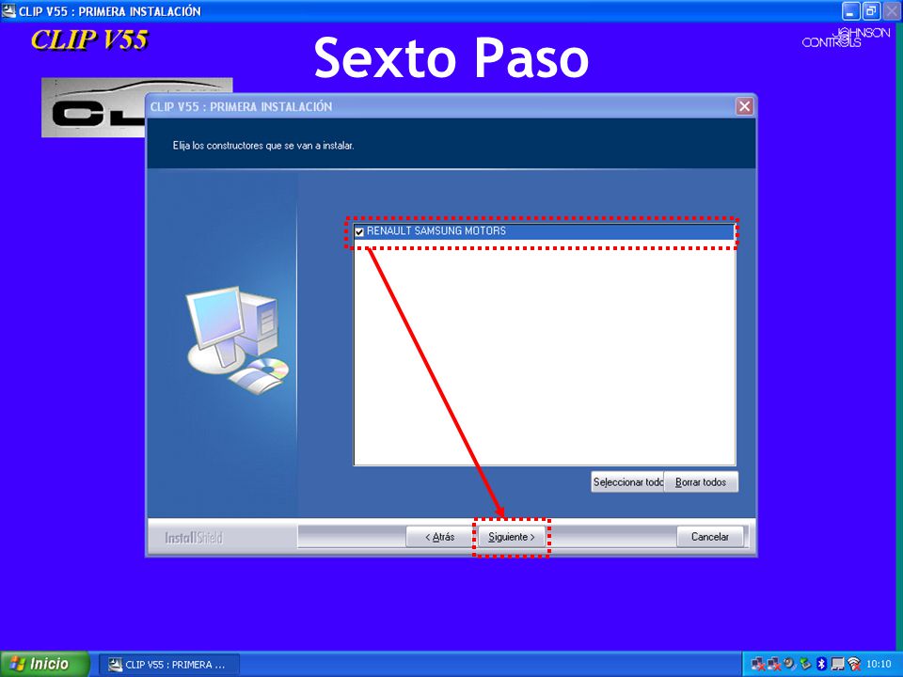Click the computer and CD setup image
This screenshot has height=677, width=903.
coord(237,340)
